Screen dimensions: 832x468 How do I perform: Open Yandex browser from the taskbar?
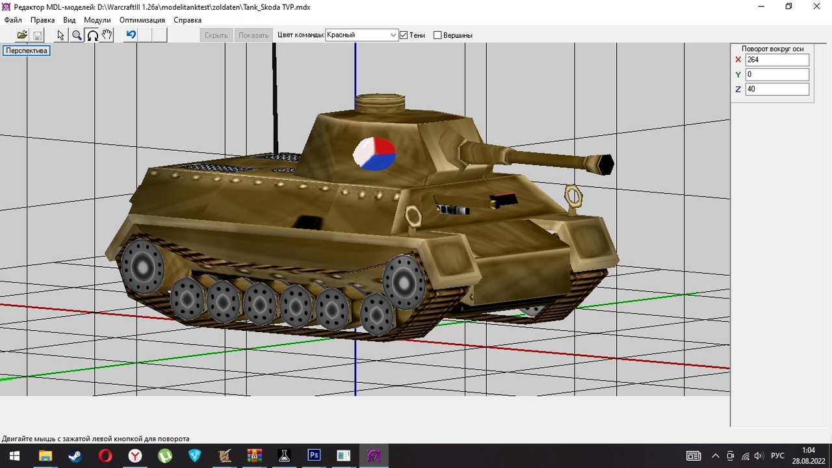click(x=135, y=456)
